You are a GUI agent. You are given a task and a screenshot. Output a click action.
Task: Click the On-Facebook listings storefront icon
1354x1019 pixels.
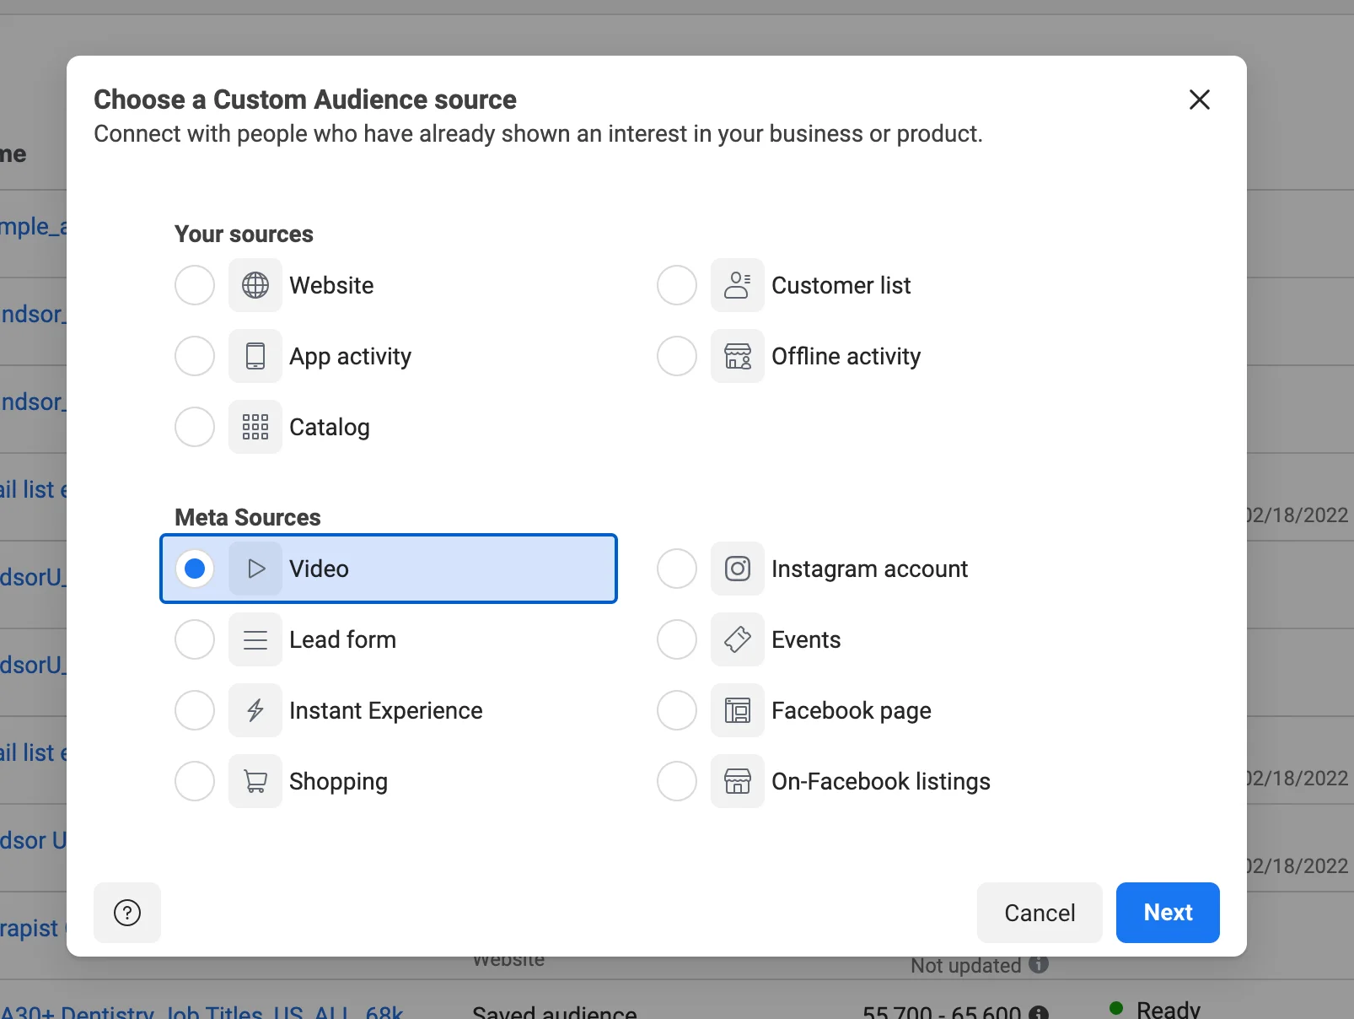click(738, 781)
